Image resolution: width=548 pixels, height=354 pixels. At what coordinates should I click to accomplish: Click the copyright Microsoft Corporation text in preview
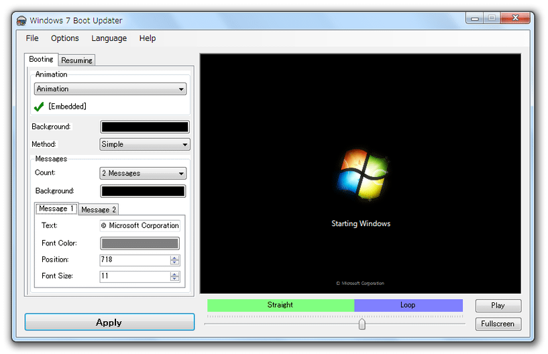360,284
